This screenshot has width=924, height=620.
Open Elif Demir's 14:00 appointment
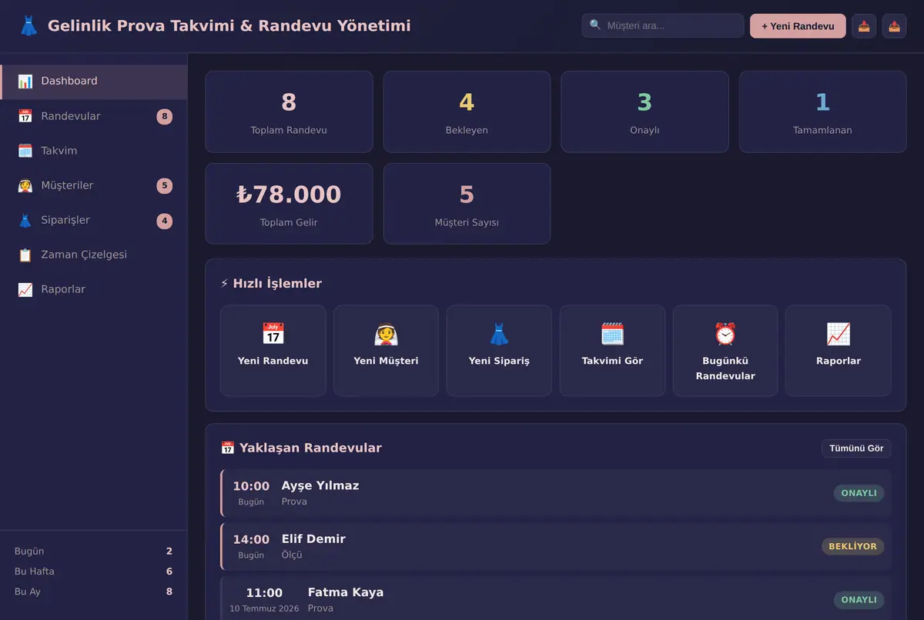[556, 547]
